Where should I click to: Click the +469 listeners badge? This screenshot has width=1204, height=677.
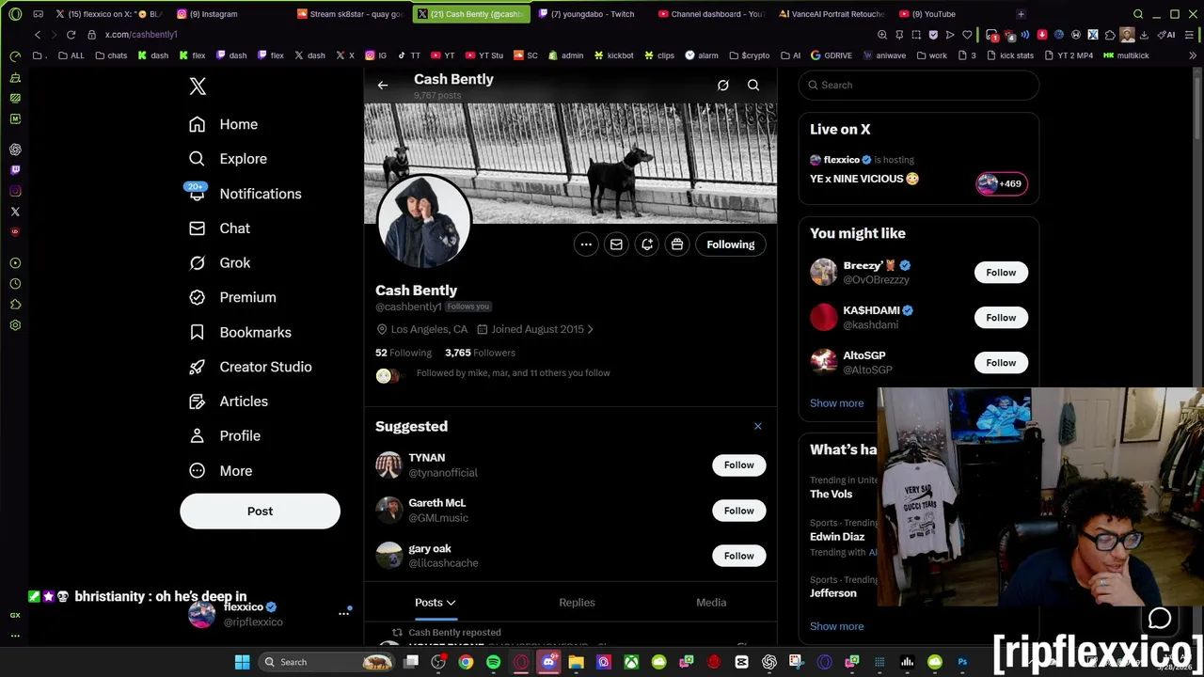(x=1001, y=183)
